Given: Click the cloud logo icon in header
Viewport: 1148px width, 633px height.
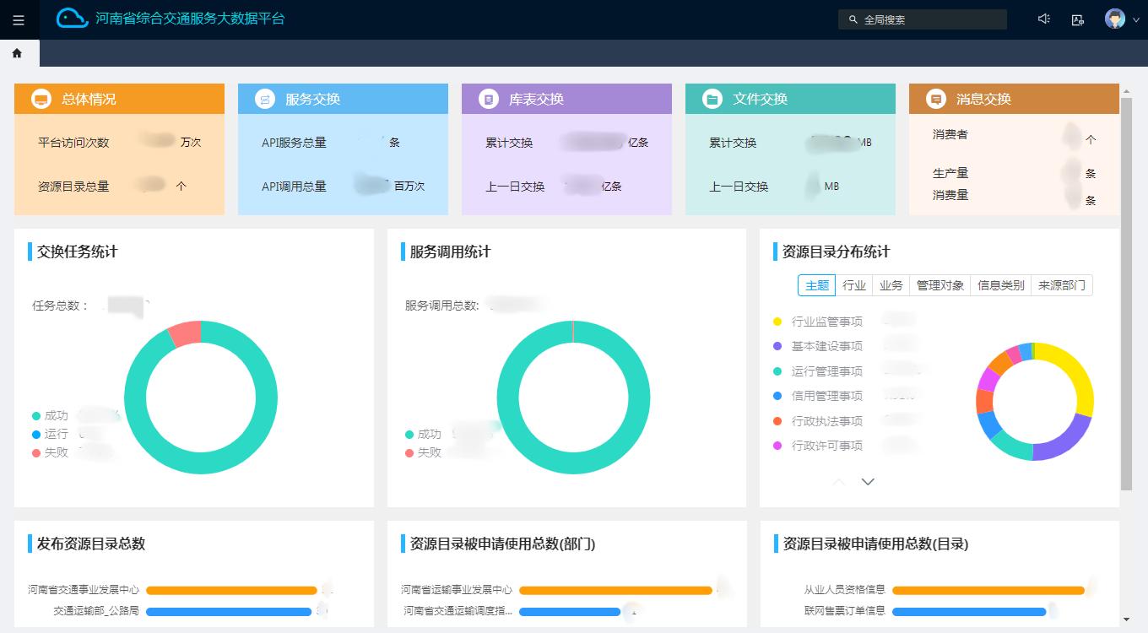Looking at the screenshot, I should coord(73,19).
